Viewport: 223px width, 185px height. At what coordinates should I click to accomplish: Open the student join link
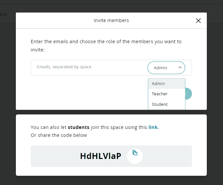(x=153, y=127)
